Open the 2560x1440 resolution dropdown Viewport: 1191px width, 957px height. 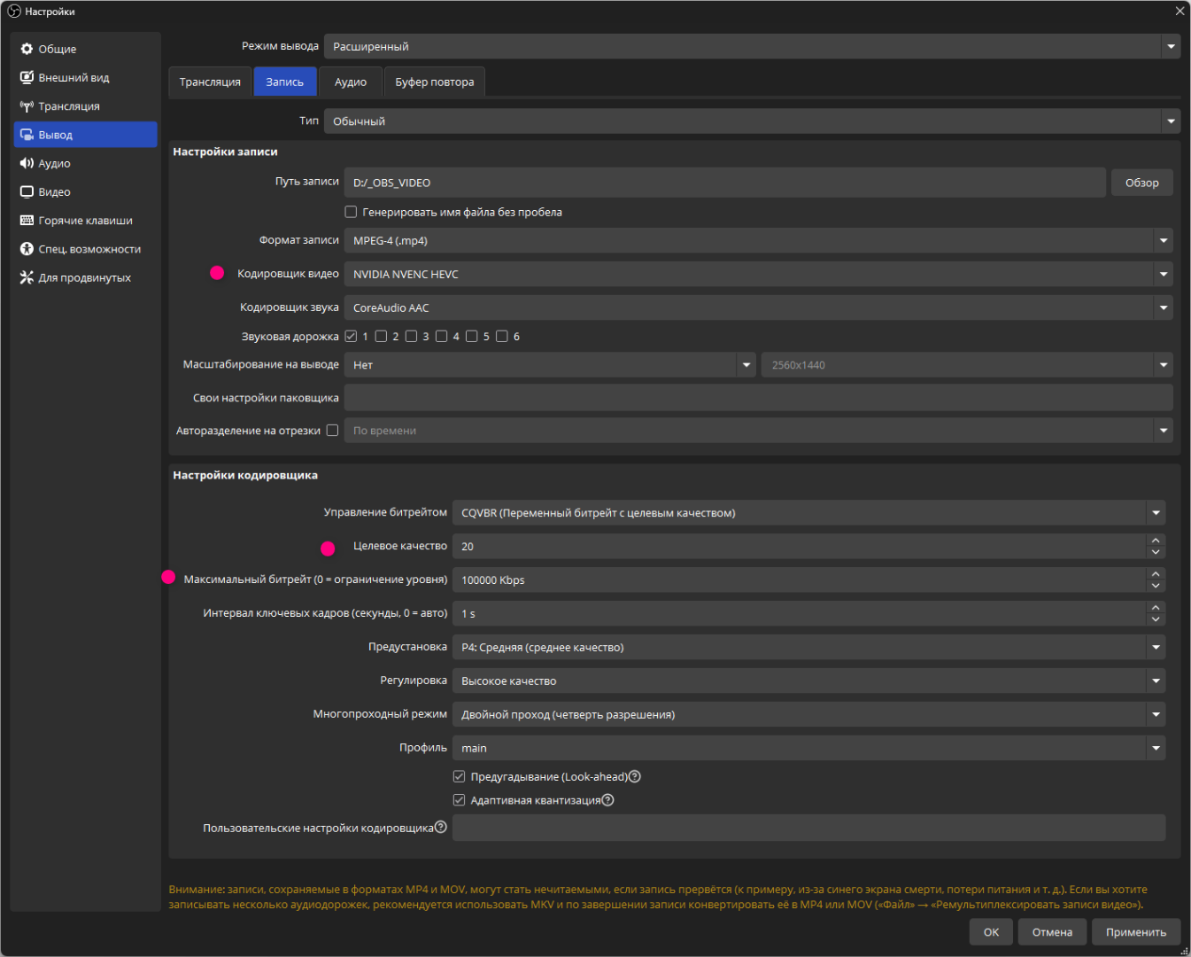[x=967, y=364]
